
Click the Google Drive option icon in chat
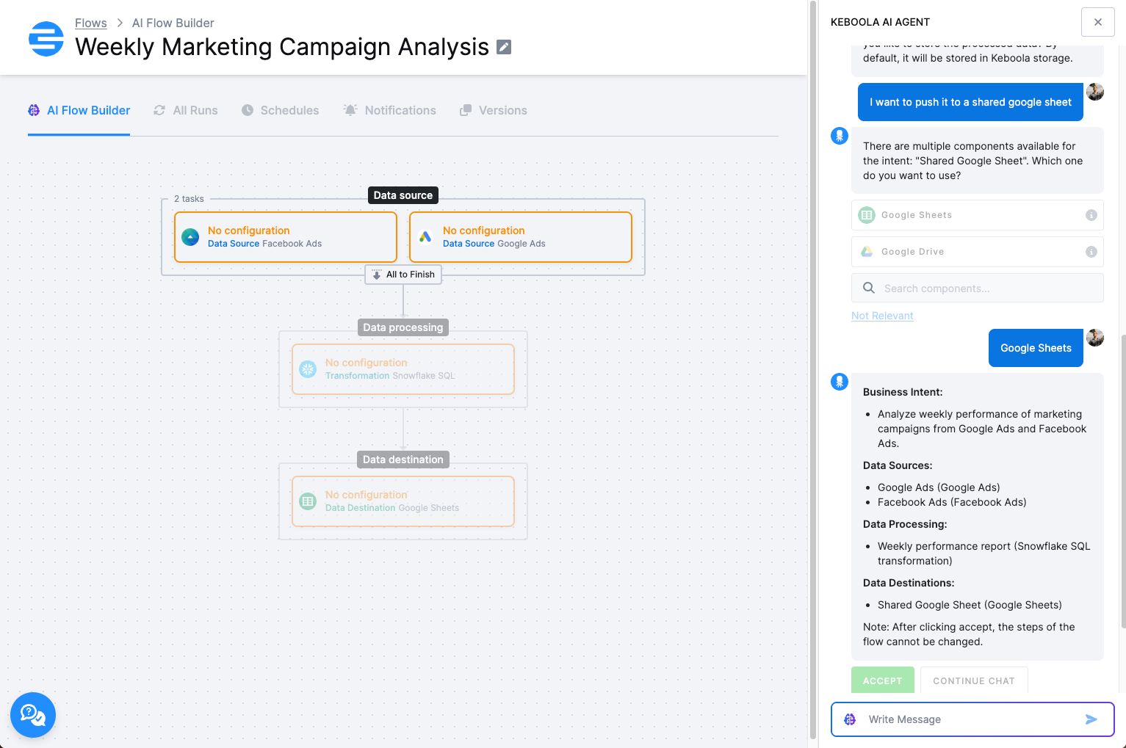tap(867, 252)
